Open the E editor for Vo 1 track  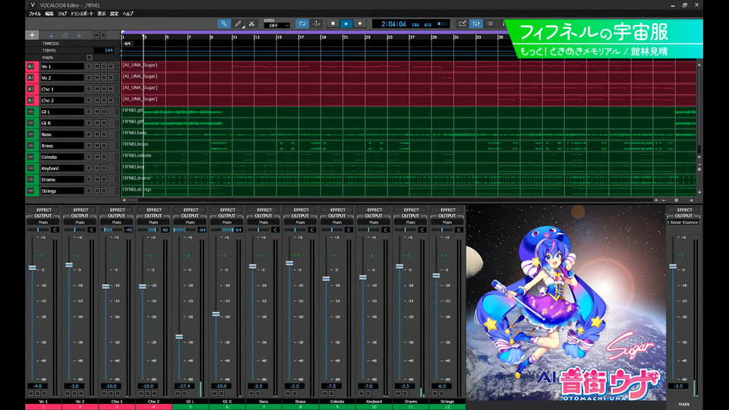[90, 67]
